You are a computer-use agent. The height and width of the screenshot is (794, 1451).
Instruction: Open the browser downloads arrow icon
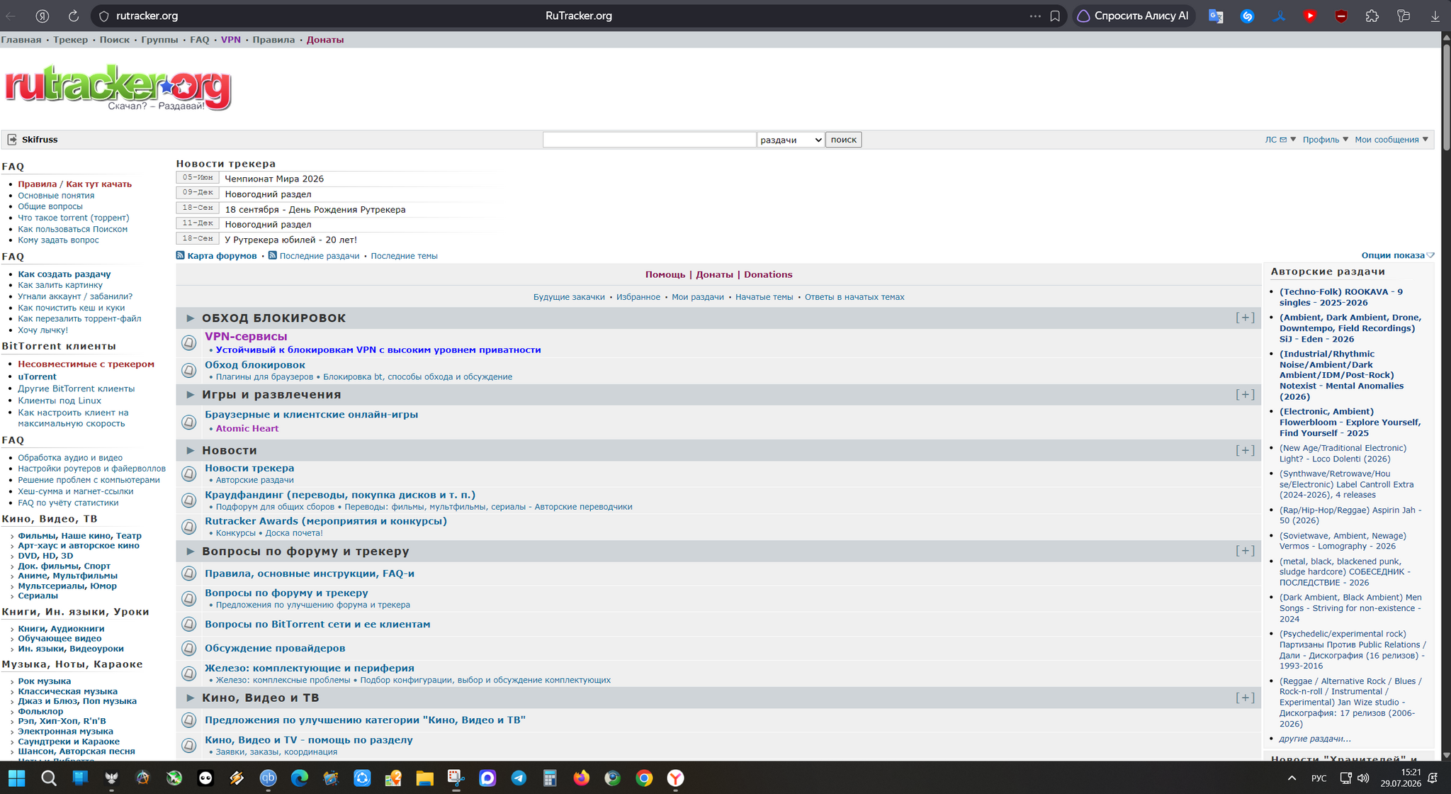click(1435, 16)
